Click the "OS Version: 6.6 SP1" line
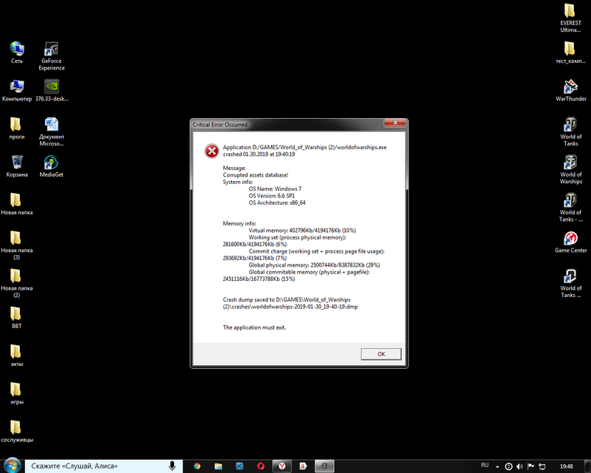Image resolution: width=591 pixels, height=473 pixels. click(272, 196)
